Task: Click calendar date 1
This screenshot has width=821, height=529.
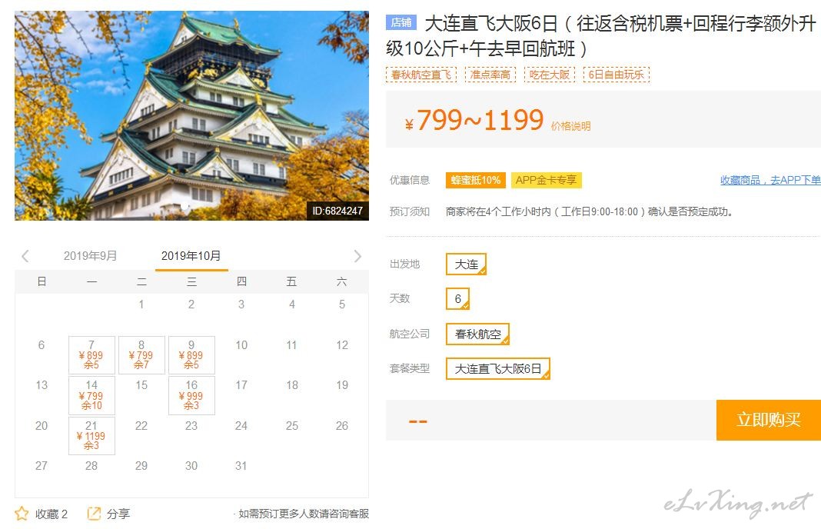Action: click(141, 304)
